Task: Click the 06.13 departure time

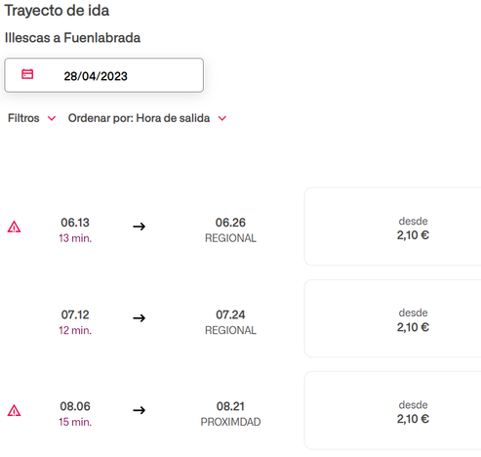Action: (75, 223)
